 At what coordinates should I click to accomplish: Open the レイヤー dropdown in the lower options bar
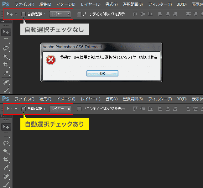[x=60, y=109]
